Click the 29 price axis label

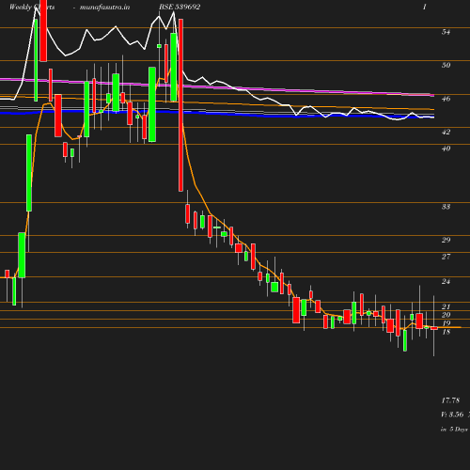tap(446, 240)
